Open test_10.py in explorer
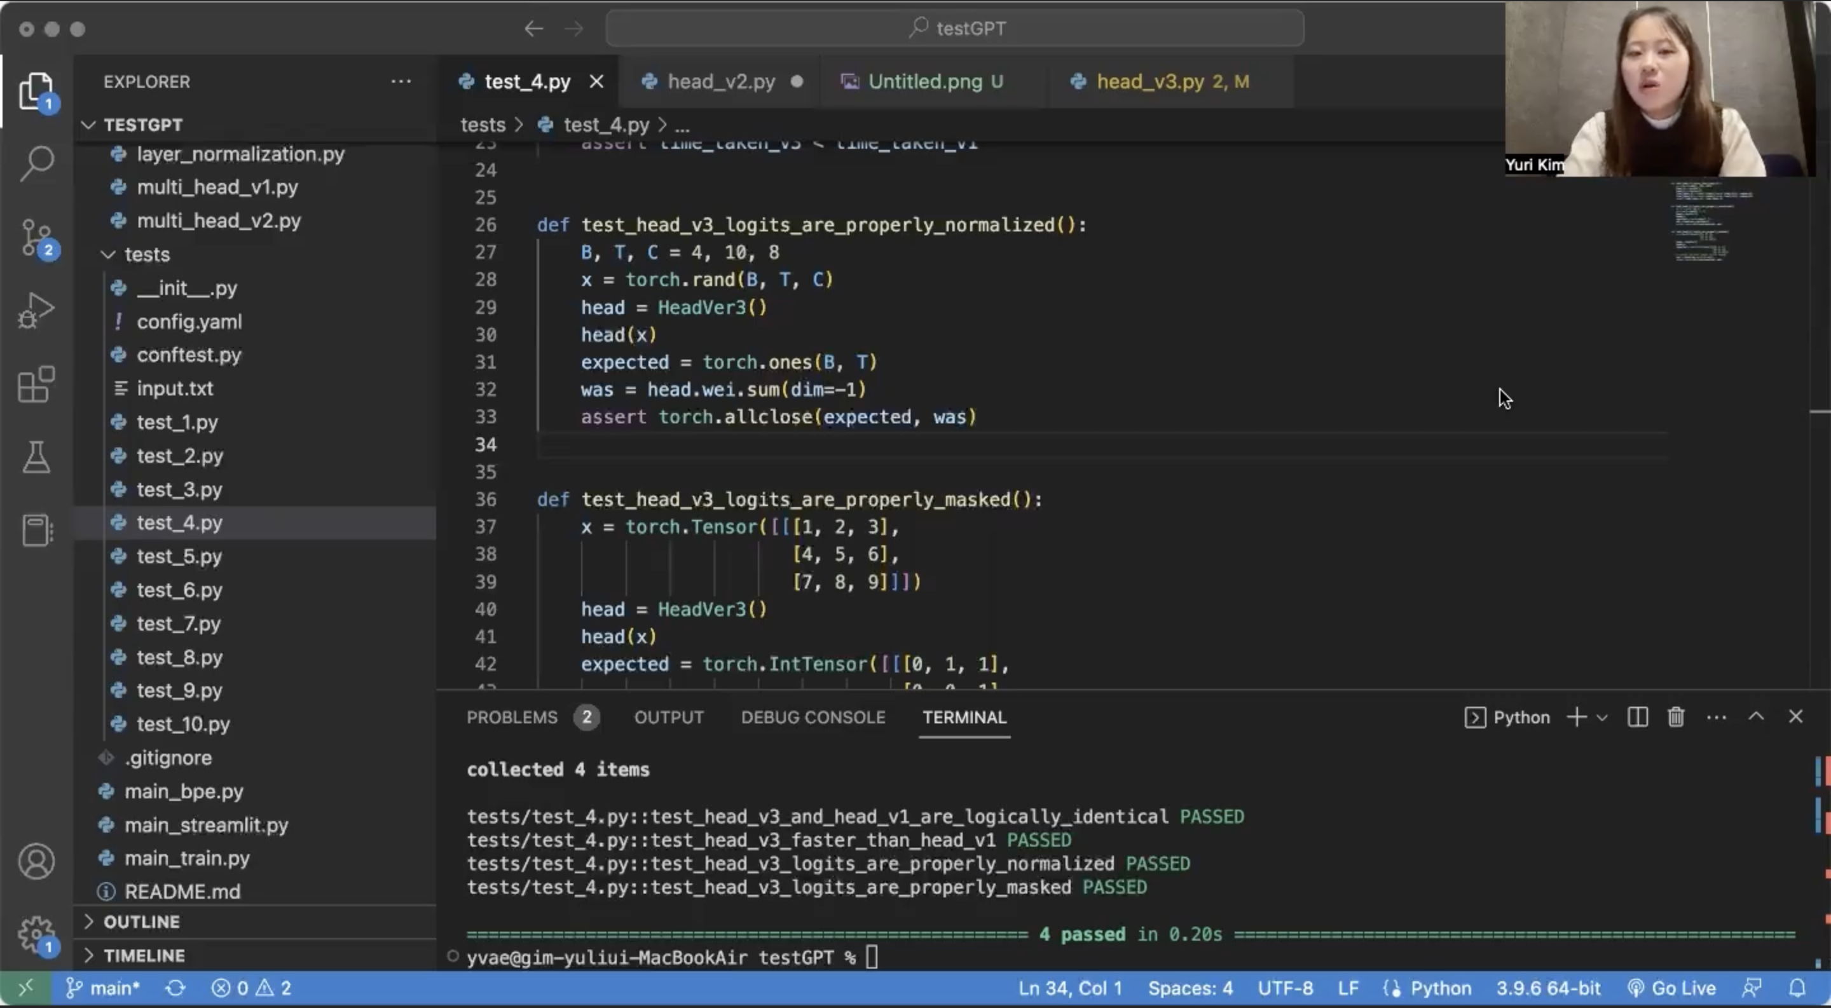Image resolution: width=1831 pixels, height=1008 pixels. tap(256, 724)
